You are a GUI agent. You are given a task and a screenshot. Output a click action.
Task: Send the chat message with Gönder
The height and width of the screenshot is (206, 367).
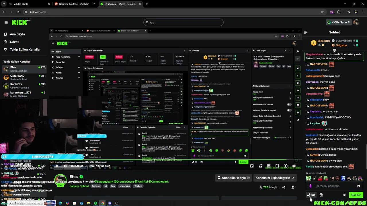(356, 195)
